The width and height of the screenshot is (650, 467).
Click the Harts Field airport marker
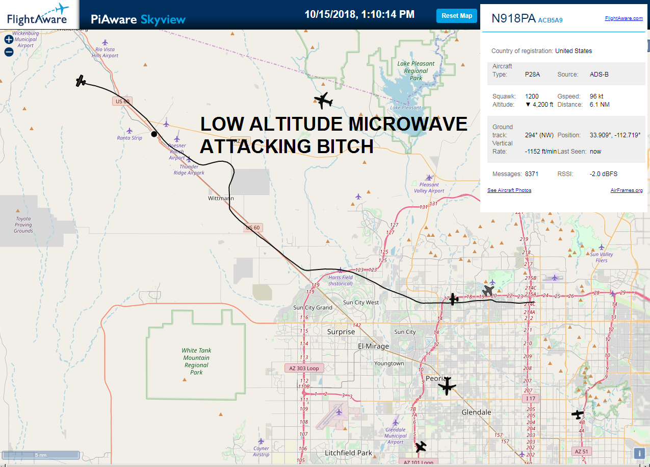click(x=340, y=269)
